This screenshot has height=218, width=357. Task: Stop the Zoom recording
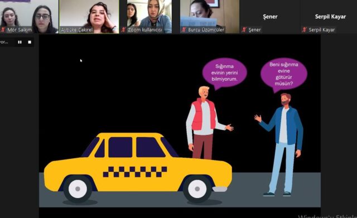pos(30,42)
